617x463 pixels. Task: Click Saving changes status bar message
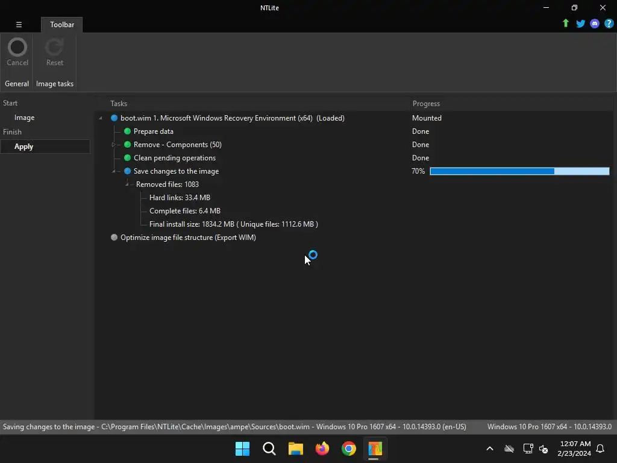click(x=234, y=427)
